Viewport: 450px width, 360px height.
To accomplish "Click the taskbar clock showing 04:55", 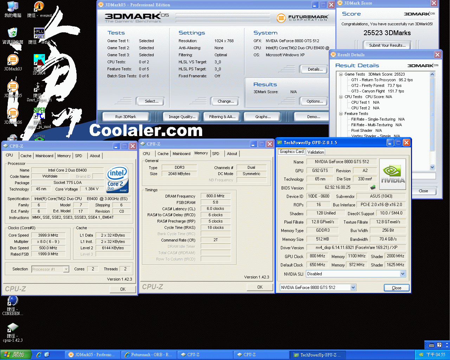I will [x=436, y=355].
